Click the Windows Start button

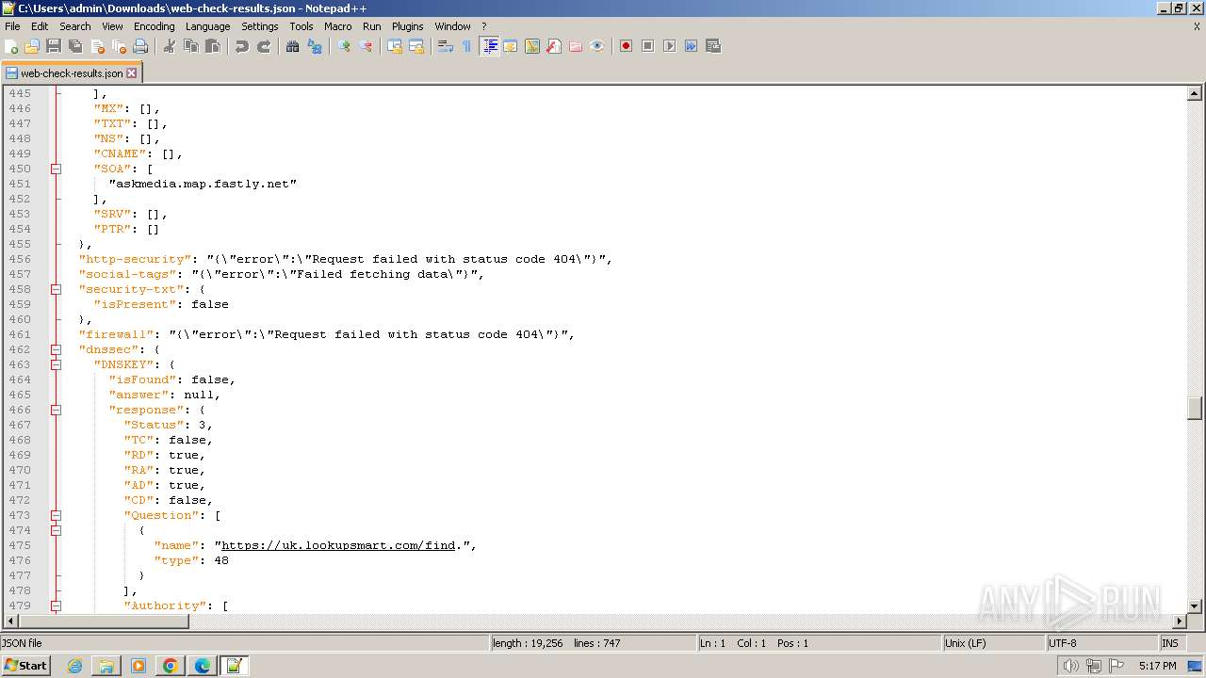pos(25,666)
